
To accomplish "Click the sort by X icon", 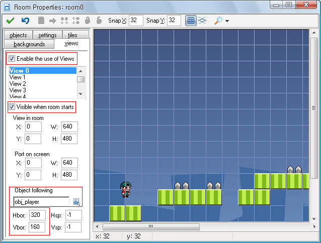I will pyautogui.click(x=64, y=21).
